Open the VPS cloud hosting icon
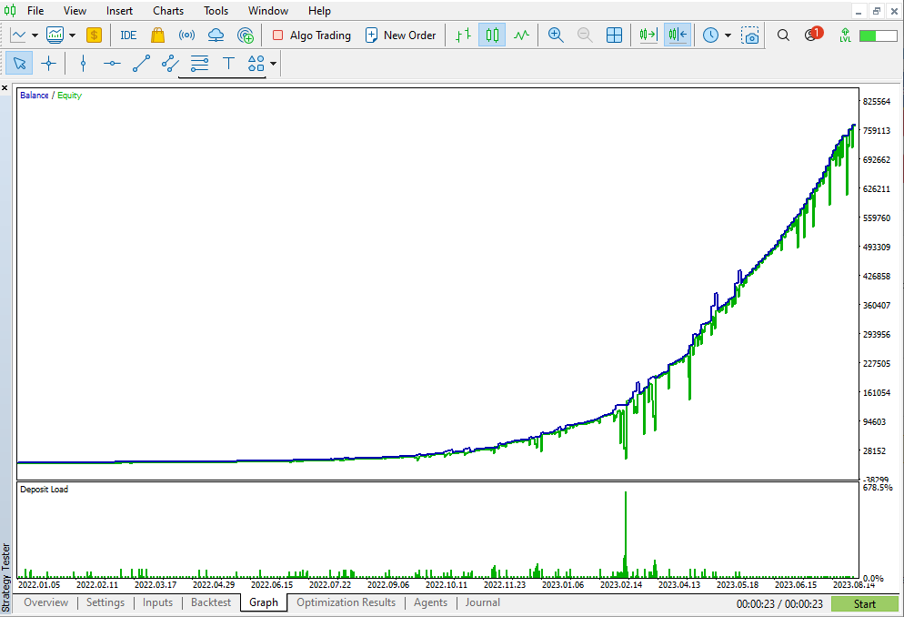Screen dimensions: 904x617 pyautogui.click(x=216, y=35)
